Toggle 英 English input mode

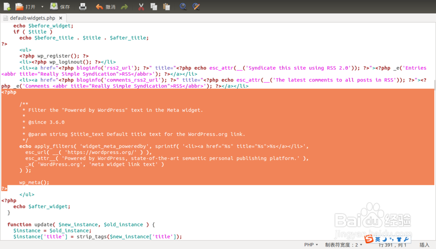pyautogui.click(x=378, y=239)
